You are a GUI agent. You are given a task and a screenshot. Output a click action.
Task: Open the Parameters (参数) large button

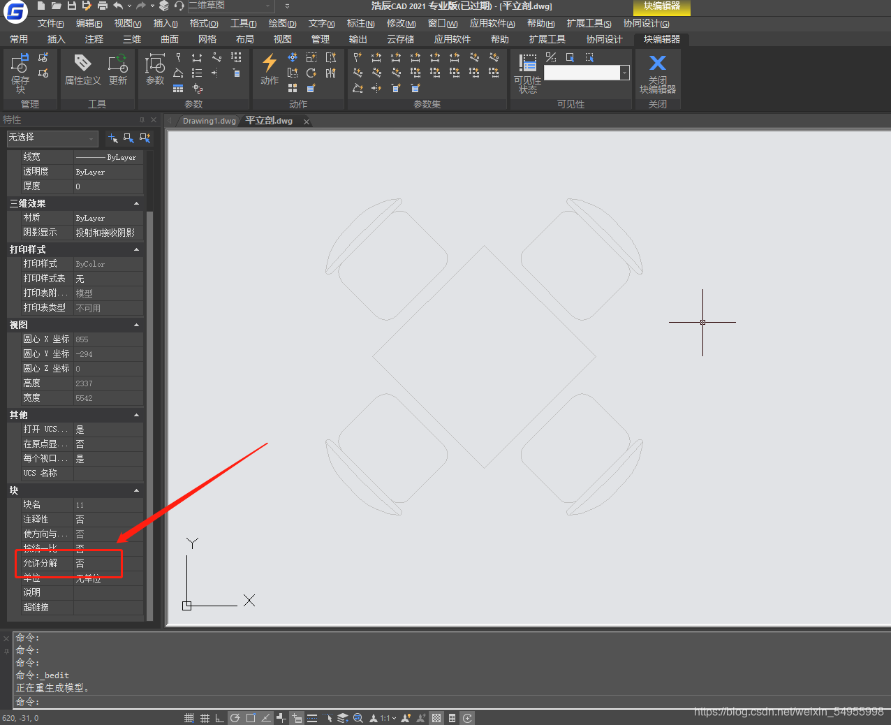click(155, 70)
